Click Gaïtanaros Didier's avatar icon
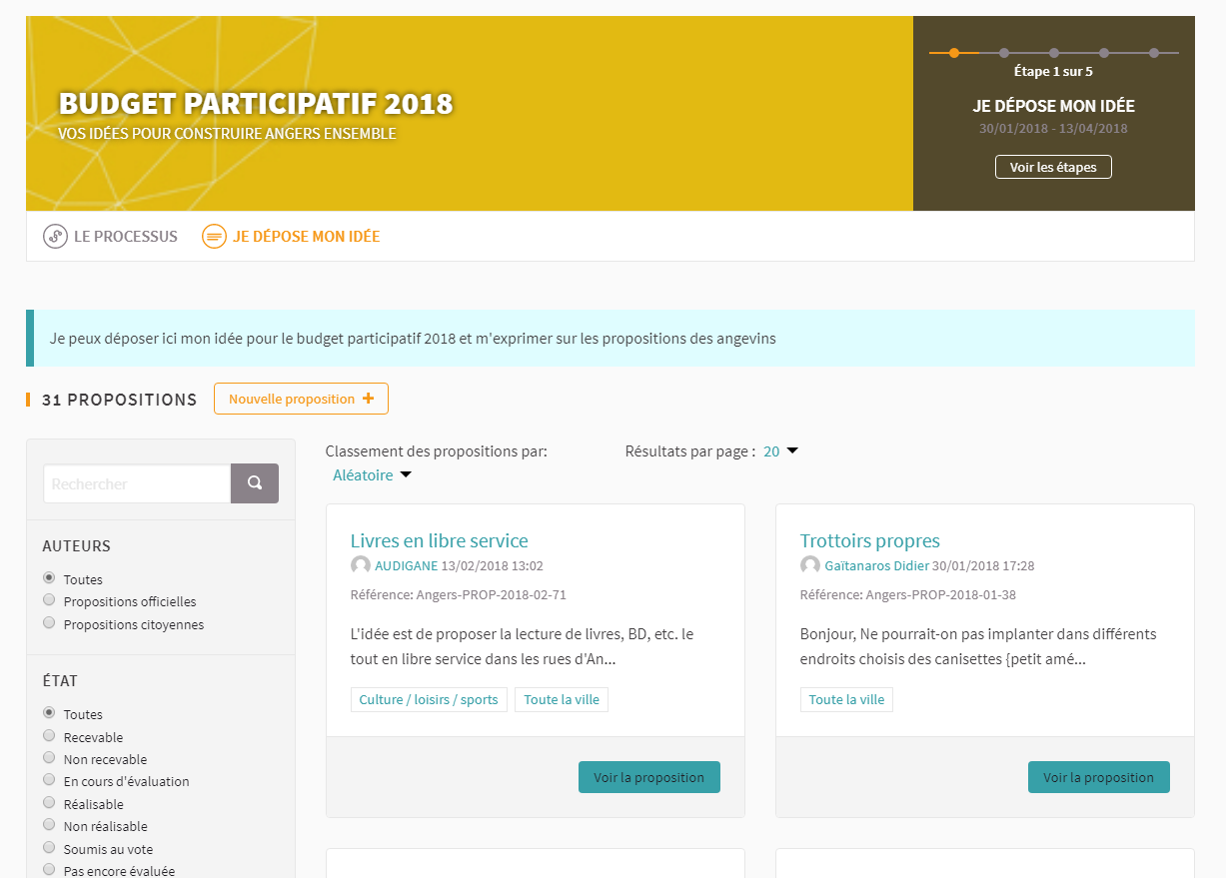The height and width of the screenshot is (878, 1226). [x=810, y=565]
